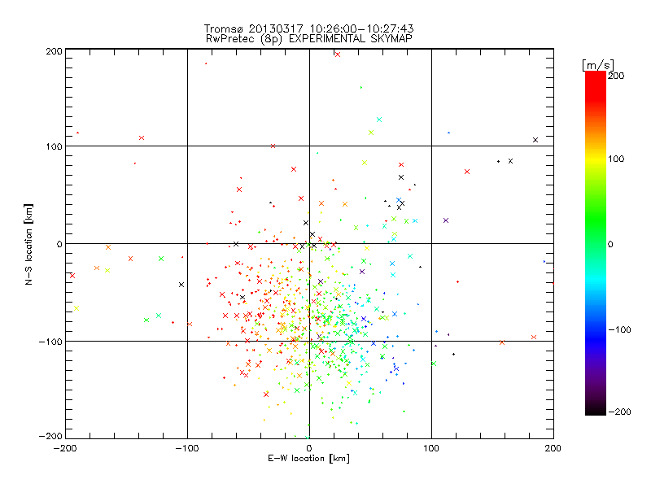The height and width of the screenshot is (488, 651).
Task: Click the cyan X marker near 55 km east, 125 km north
Action: (379, 120)
